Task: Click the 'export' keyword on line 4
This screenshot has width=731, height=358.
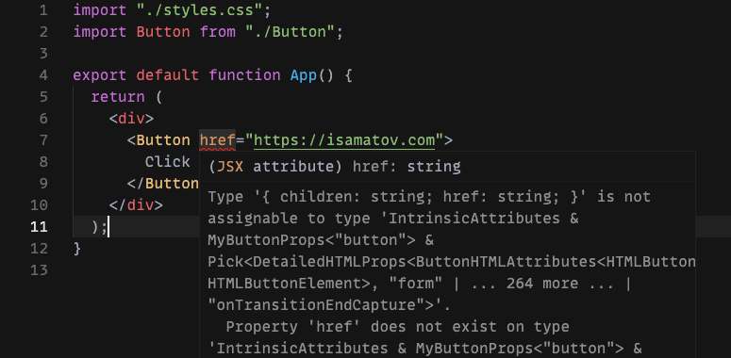Action: 100,75
